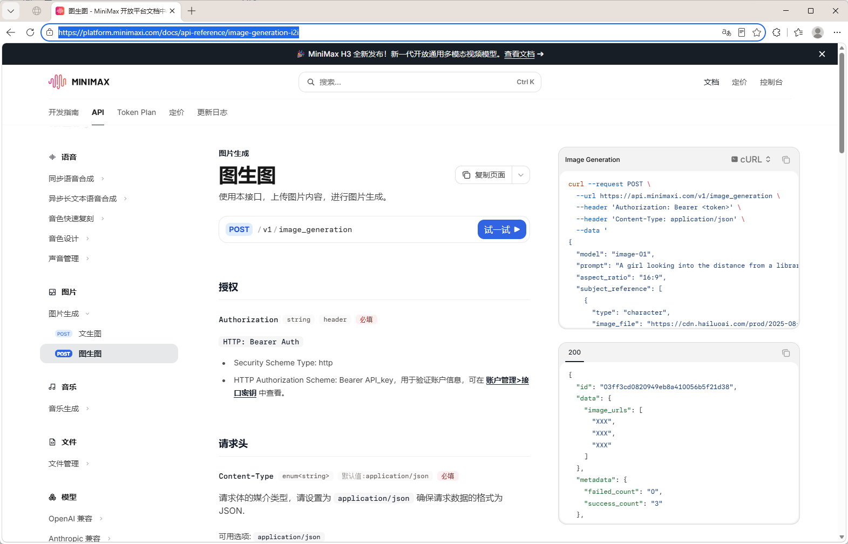The width and height of the screenshot is (848, 544).
Task: Open the 文生图 sidebar item
Action: click(x=109, y=334)
